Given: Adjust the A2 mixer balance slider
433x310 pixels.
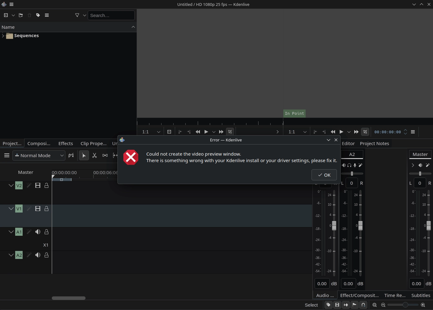Looking at the screenshot, I should coord(352,174).
